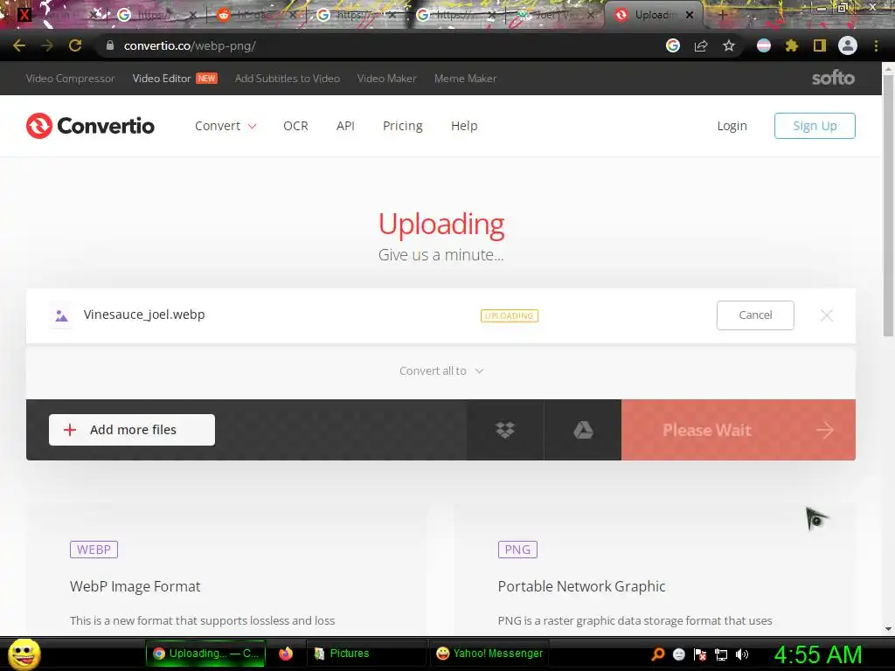Open the striped flag extension icon
895x671 pixels.
click(764, 45)
